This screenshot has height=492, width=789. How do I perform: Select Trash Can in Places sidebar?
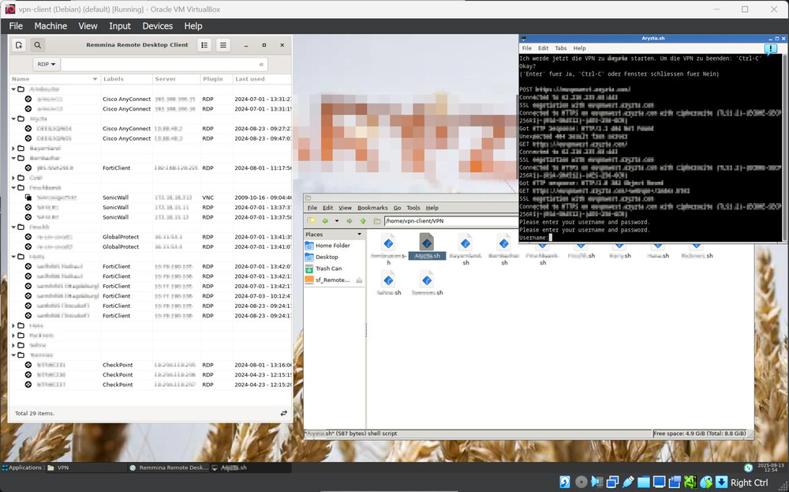click(x=328, y=269)
